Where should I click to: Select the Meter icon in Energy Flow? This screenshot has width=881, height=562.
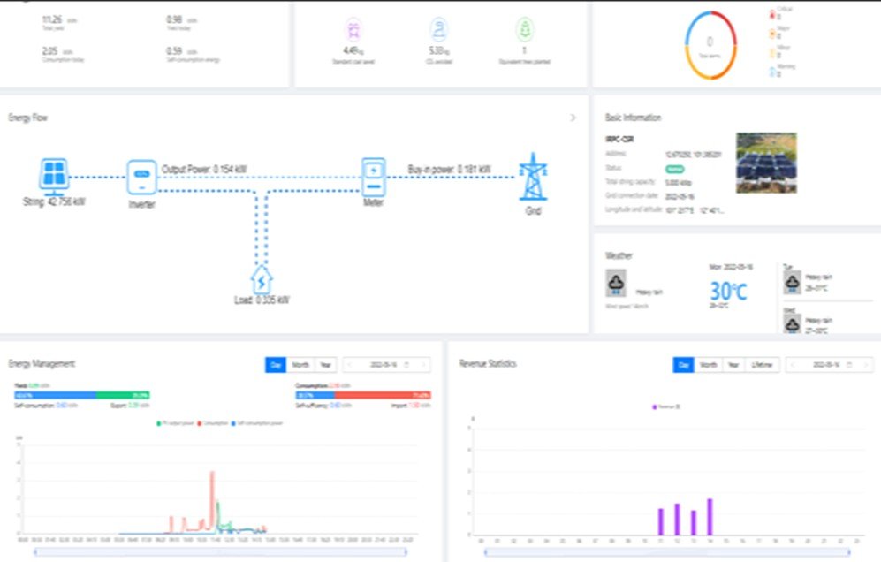pyautogui.click(x=374, y=177)
